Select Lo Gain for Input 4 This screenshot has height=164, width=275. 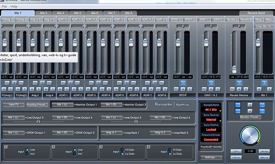[x=170, y=154]
